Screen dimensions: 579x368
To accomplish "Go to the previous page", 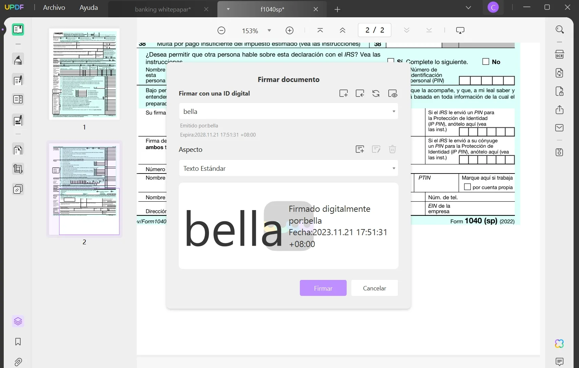I will coord(343,30).
